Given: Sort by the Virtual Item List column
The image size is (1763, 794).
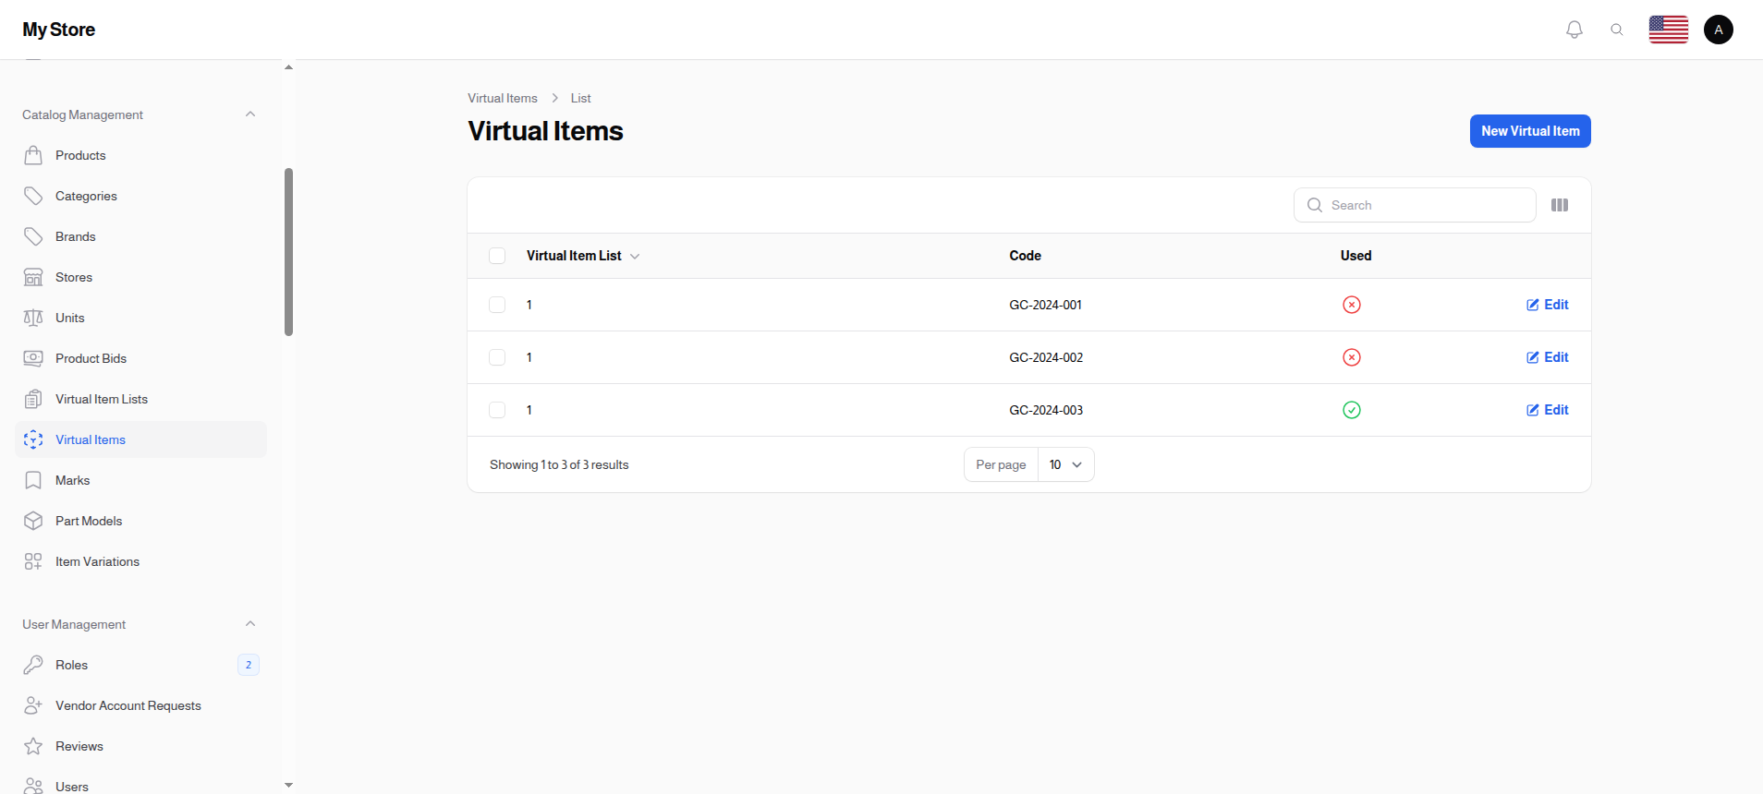Looking at the screenshot, I should [x=583, y=256].
